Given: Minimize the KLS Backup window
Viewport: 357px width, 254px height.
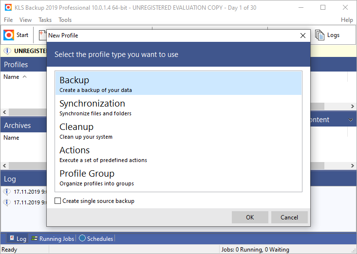Looking at the screenshot, I should pos(301,7).
